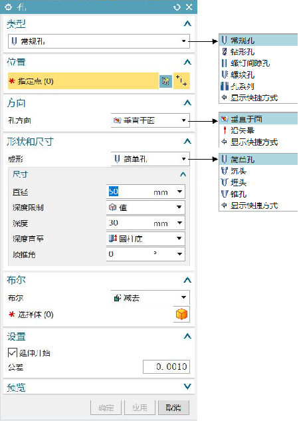Click the sketch section icon beside 指定点

pyautogui.click(x=165, y=81)
